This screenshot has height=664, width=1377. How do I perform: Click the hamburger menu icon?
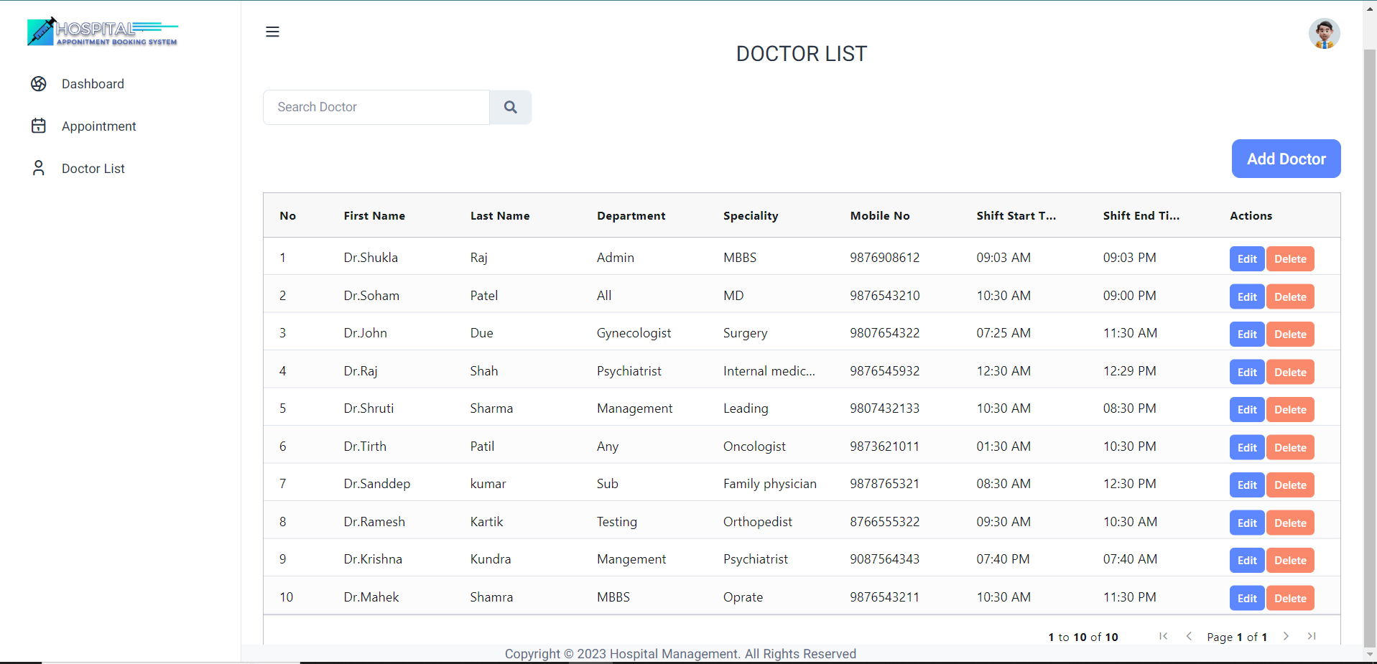point(272,32)
